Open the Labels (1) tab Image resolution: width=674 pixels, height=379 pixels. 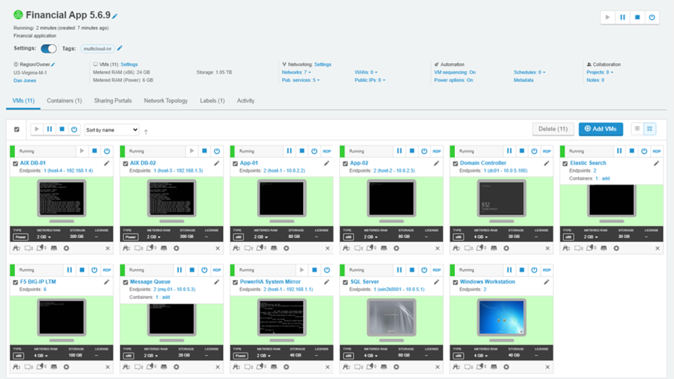tap(212, 100)
